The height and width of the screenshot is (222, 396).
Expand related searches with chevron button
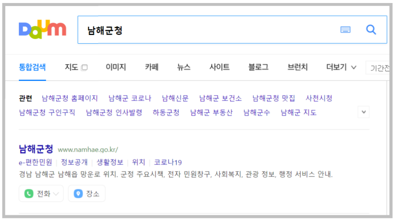364,112
